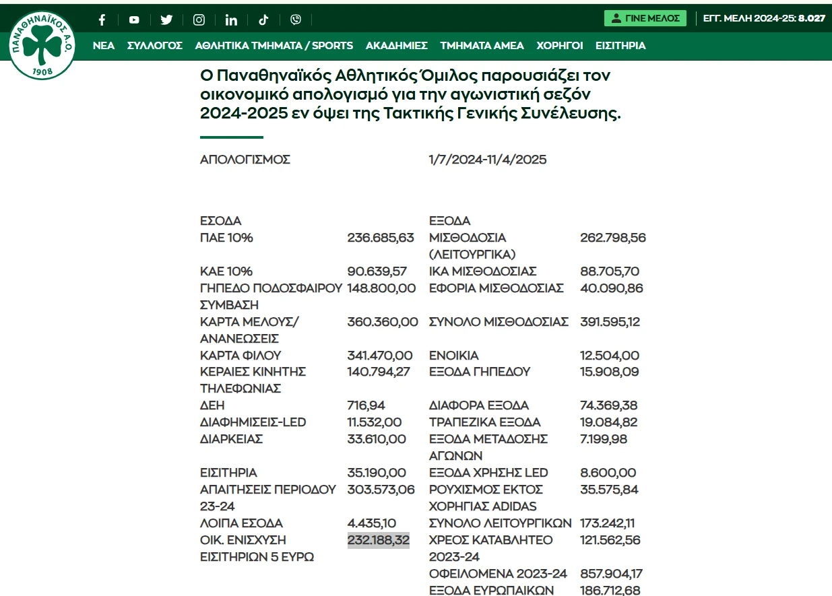
Task: Open the Facebook social icon
Action: coord(102,20)
